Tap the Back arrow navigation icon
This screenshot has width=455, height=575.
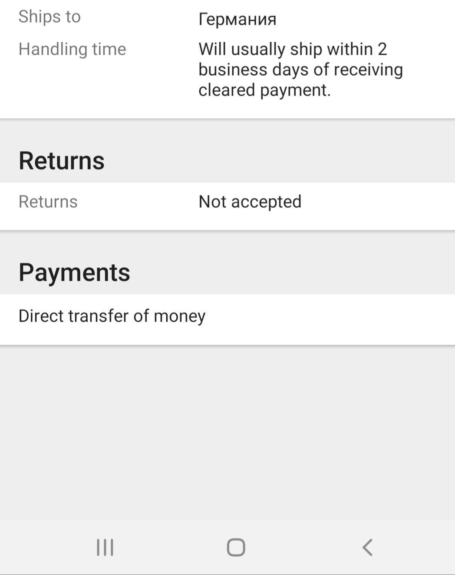pos(367,547)
